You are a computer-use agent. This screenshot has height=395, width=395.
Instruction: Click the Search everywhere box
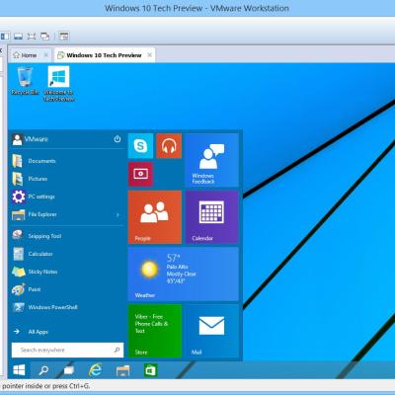67,350
